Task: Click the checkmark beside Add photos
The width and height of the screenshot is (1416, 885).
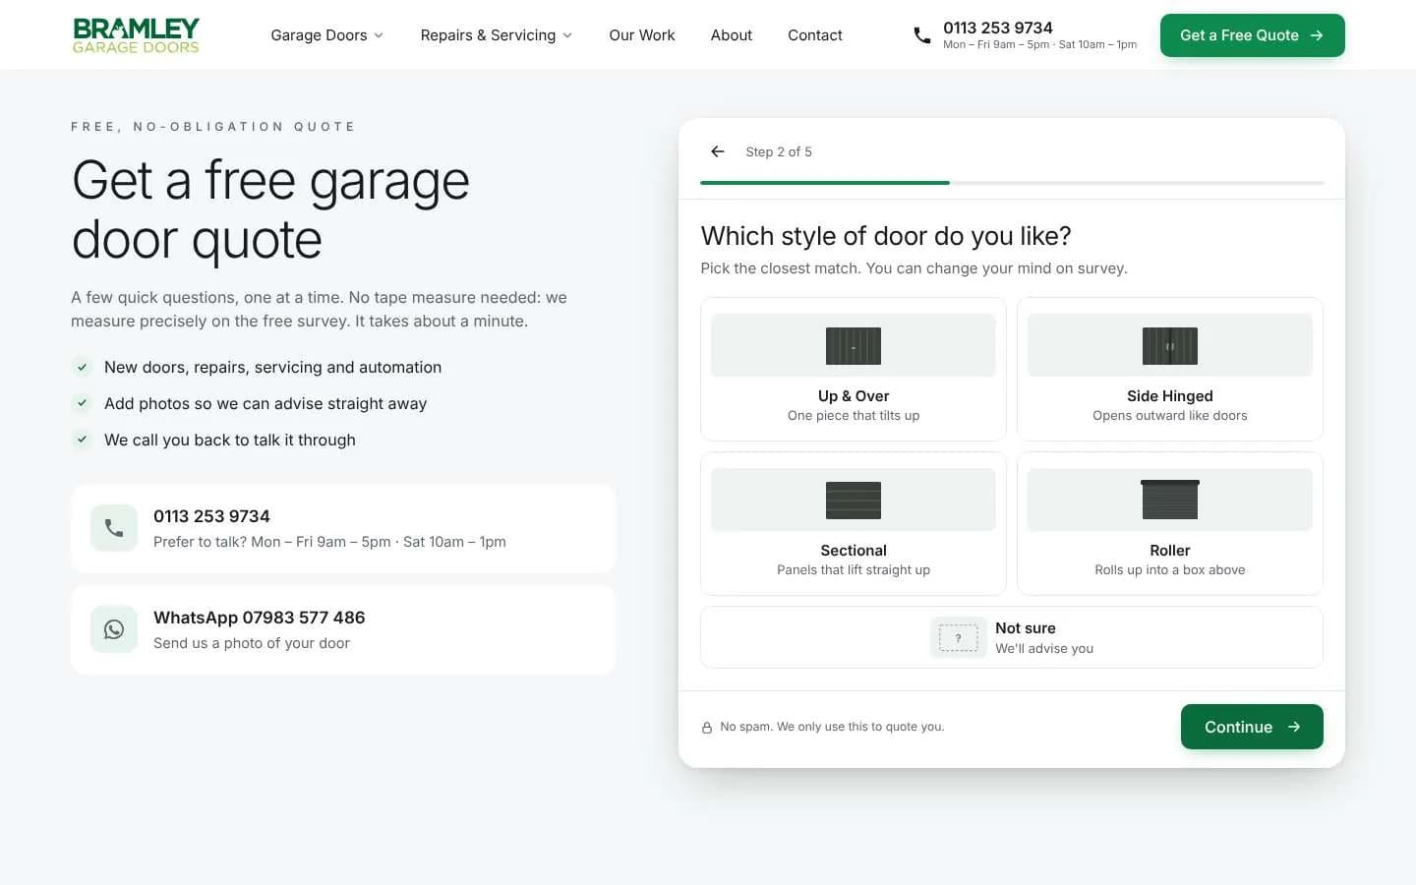Action: [83, 403]
